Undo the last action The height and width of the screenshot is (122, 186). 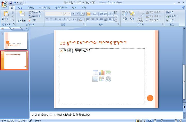15,3
